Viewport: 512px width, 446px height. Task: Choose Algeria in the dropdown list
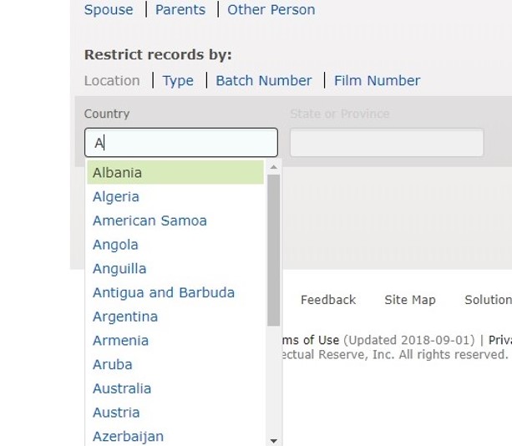116,197
